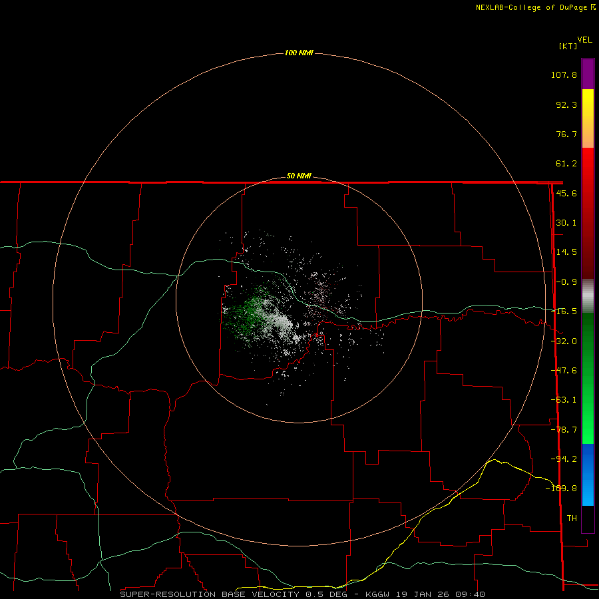Click the -47.6 velocity scale value
This screenshot has width=599, height=599.
pyautogui.click(x=564, y=371)
